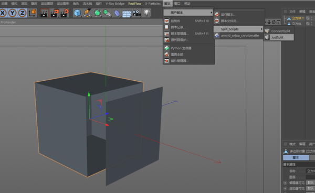Viewport: 315px width, 193px height.
Task: Toggle visibility dots for 立方体.1
Action: coord(311,18)
